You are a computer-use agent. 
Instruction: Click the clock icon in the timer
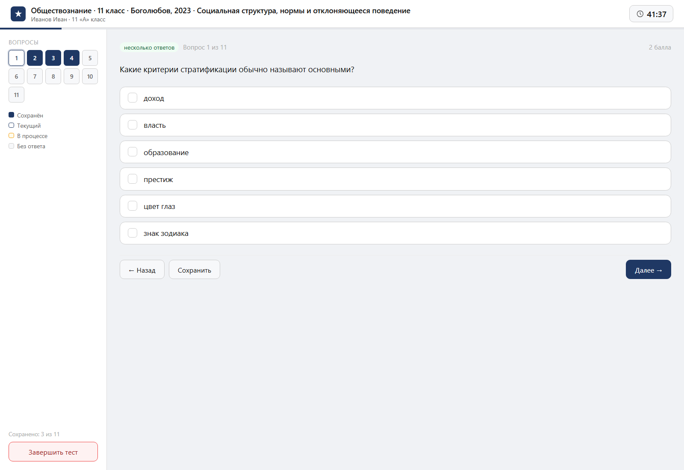click(640, 14)
